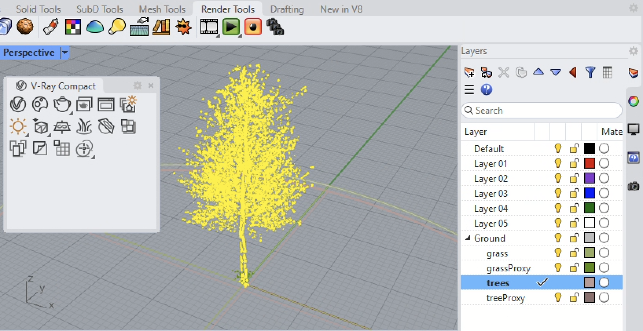
Task: Open the Layers panel hamburger menu
Action: point(469,90)
